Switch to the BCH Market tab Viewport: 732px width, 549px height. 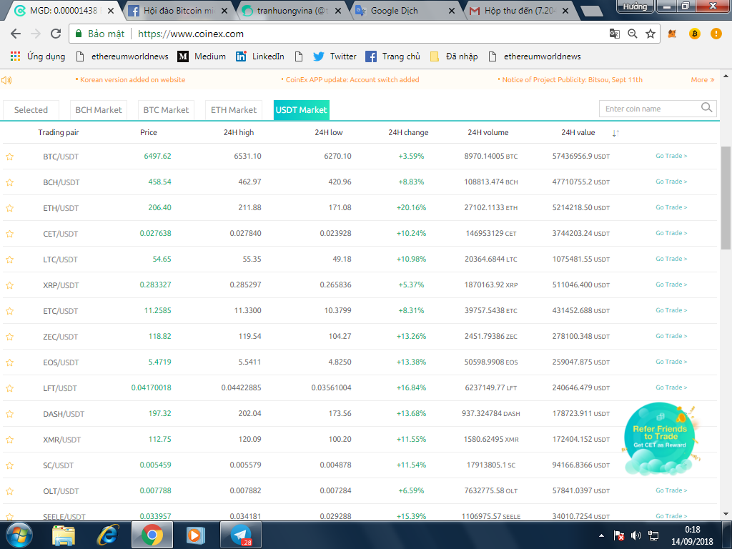coord(99,110)
